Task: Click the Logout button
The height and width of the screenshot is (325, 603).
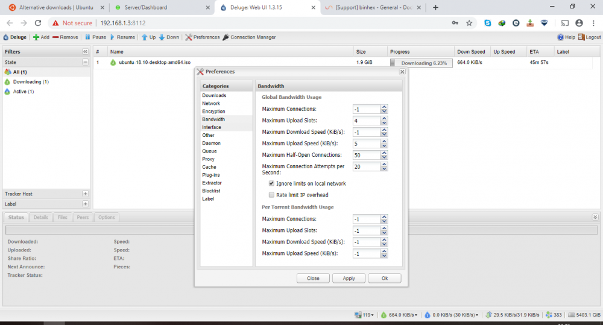Action: 590,37
